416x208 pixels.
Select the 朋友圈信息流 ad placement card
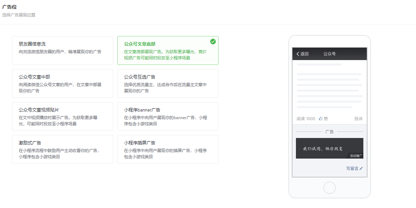[x=62, y=50]
